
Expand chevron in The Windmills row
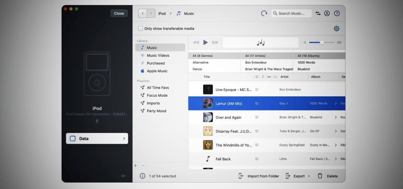336,145
